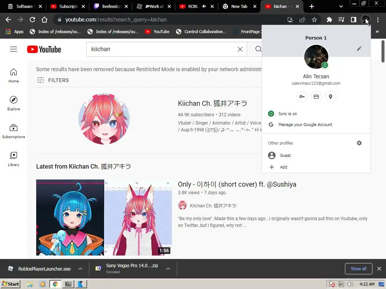Open the Apps bookmarks shortcut
The width and height of the screenshot is (386, 289).
[14, 32]
